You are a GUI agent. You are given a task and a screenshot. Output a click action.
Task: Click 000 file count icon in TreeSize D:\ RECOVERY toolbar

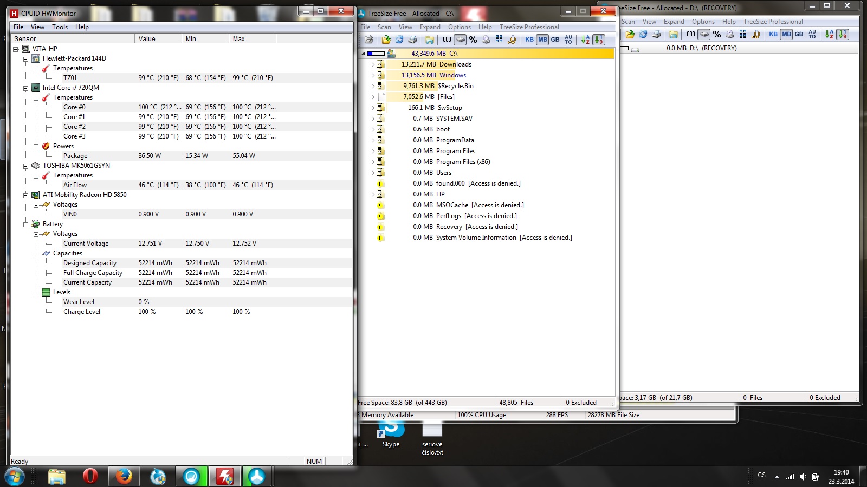(x=691, y=34)
